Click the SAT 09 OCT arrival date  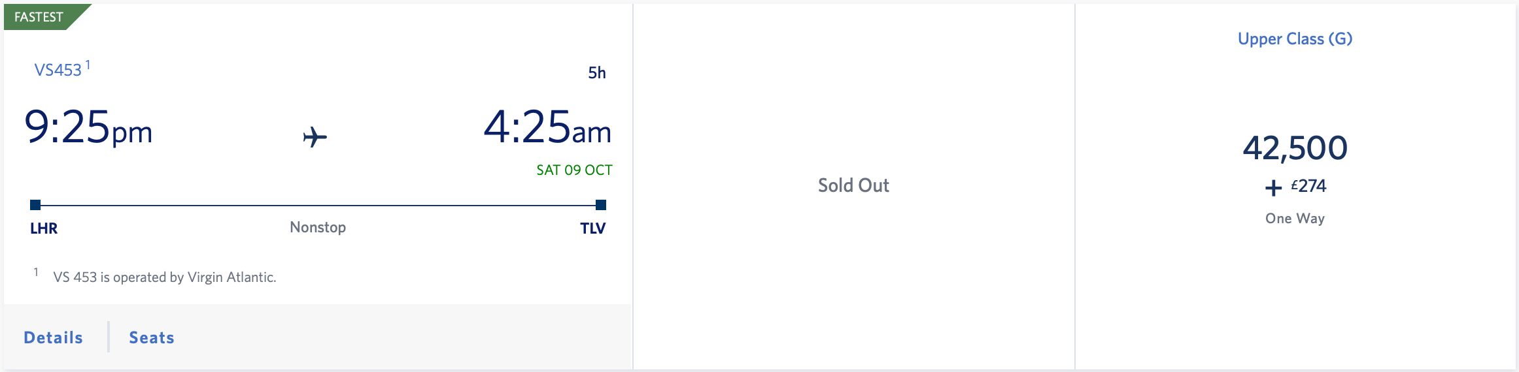pyautogui.click(x=574, y=170)
